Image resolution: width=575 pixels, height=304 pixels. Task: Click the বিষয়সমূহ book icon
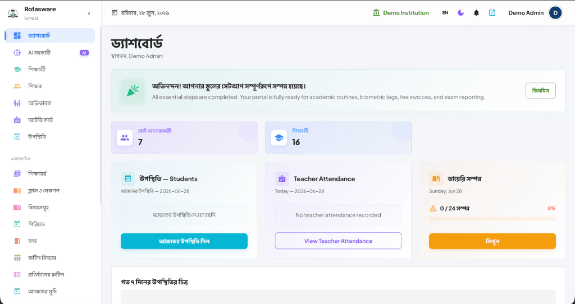pyautogui.click(x=17, y=208)
